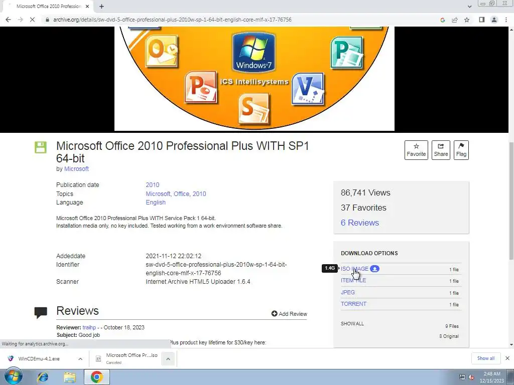Click the site lock icon in address bar
Image resolution: width=514 pixels, height=385 pixels.
(x=47, y=20)
